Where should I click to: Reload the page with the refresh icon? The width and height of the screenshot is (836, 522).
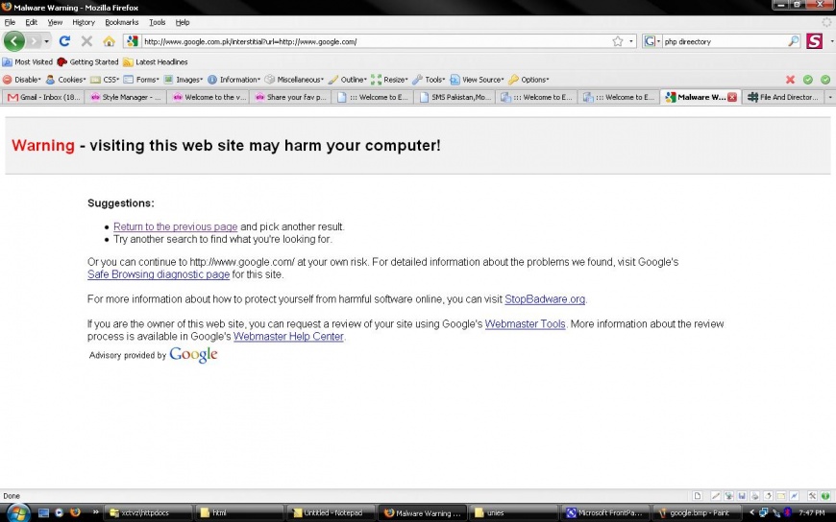64,41
